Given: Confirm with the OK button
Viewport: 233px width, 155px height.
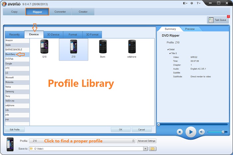Looking at the screenshot, I should point(120,129).
